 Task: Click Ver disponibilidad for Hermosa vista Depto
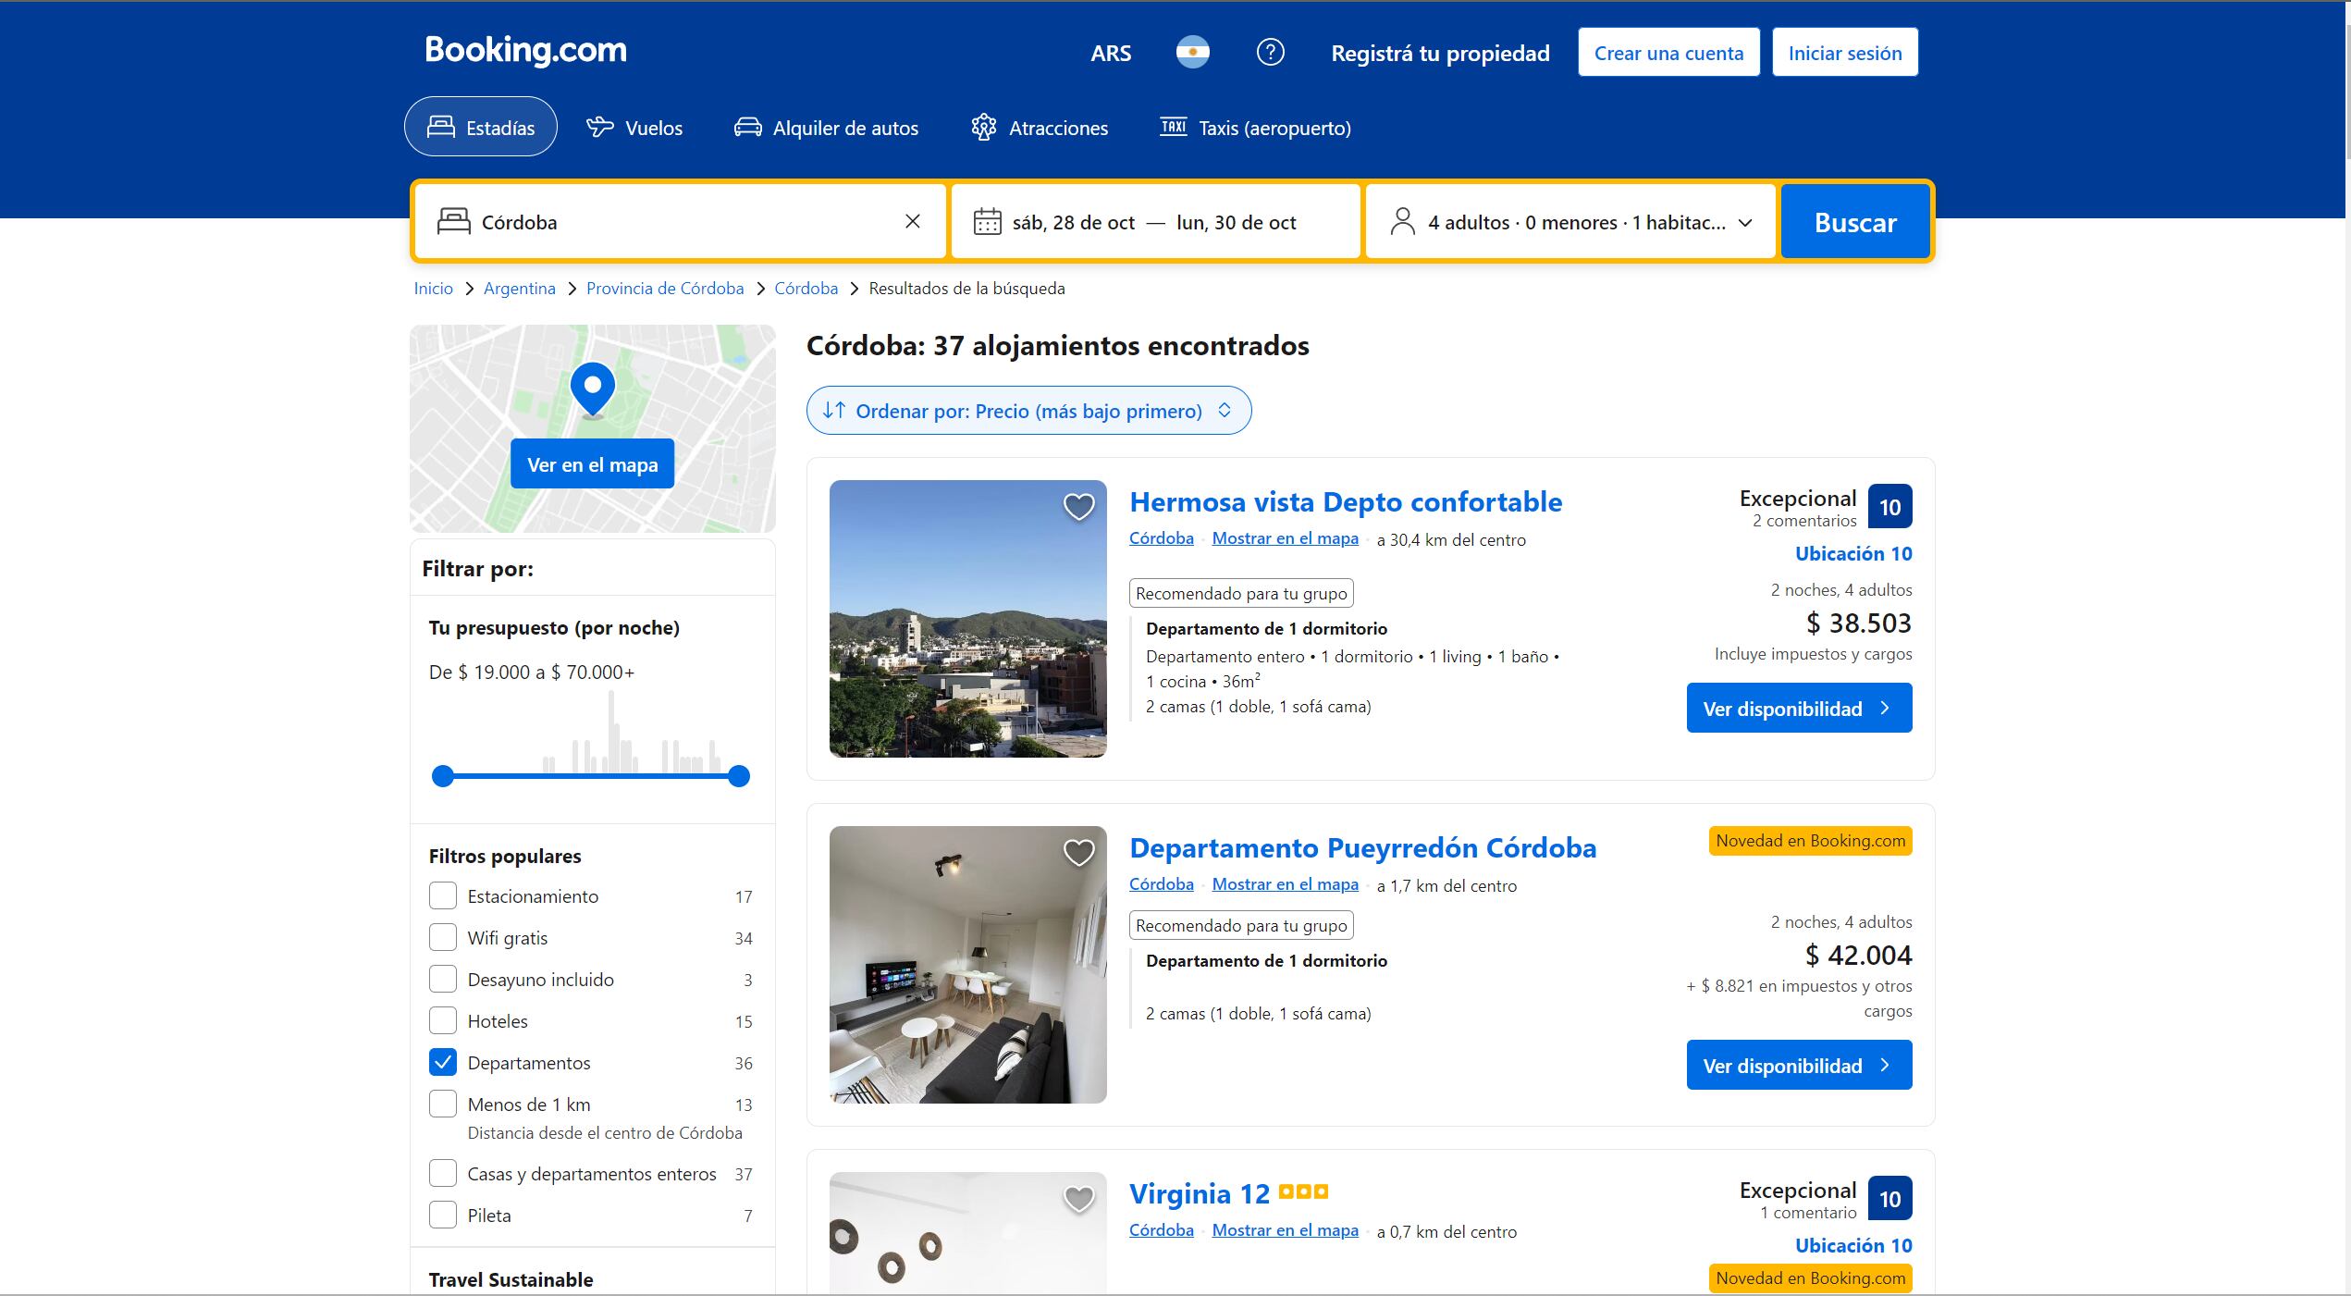(x=1799, y=708)
